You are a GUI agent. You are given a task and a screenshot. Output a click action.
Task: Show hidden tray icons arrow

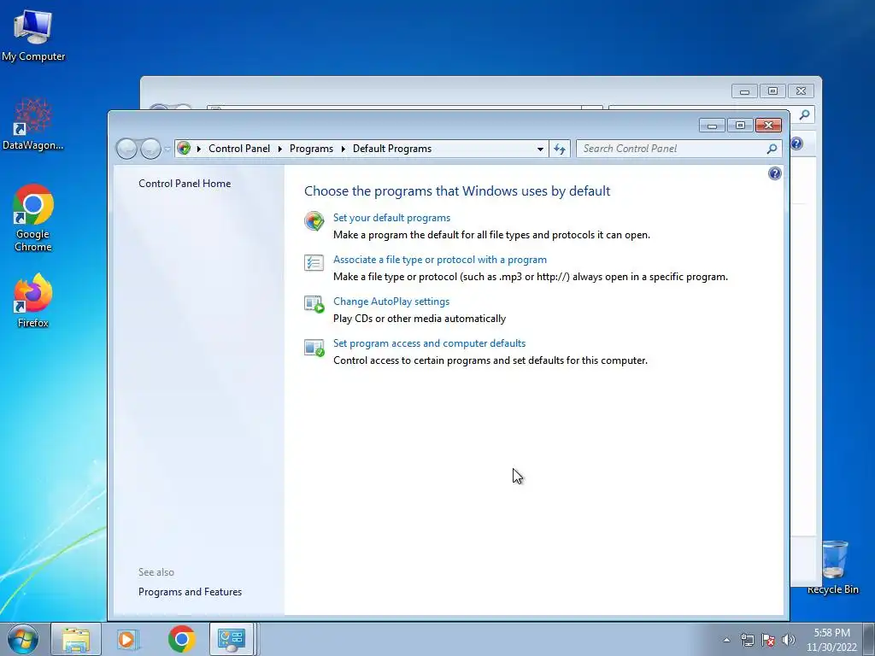pos(726,640)
